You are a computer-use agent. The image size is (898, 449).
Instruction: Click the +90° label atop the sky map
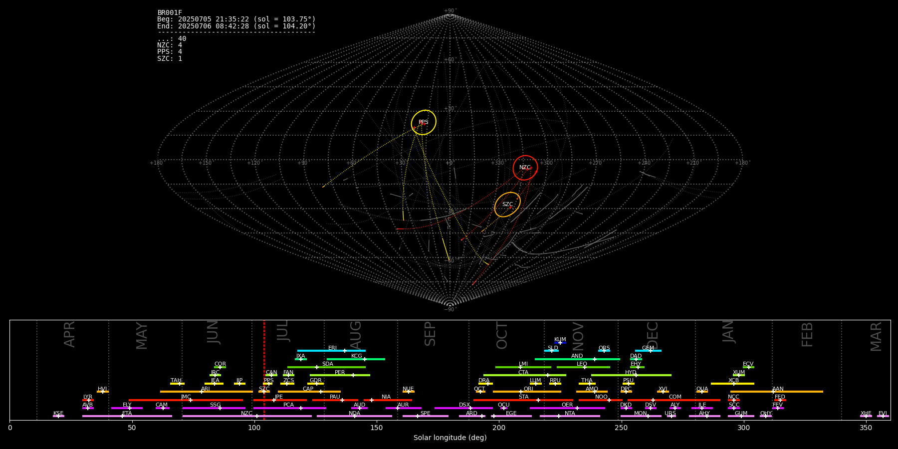[x=450, y=11]
